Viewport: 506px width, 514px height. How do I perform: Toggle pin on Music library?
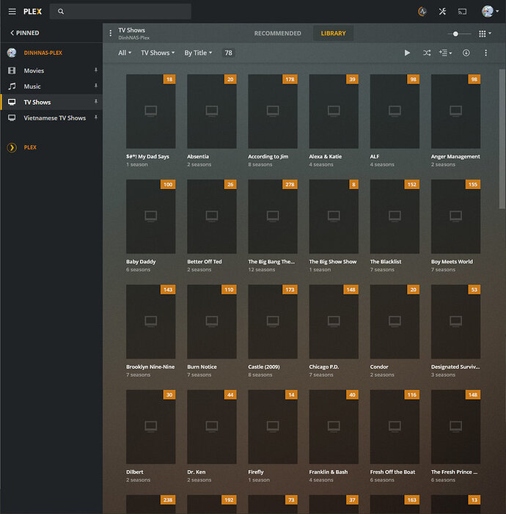click(95, 87)
